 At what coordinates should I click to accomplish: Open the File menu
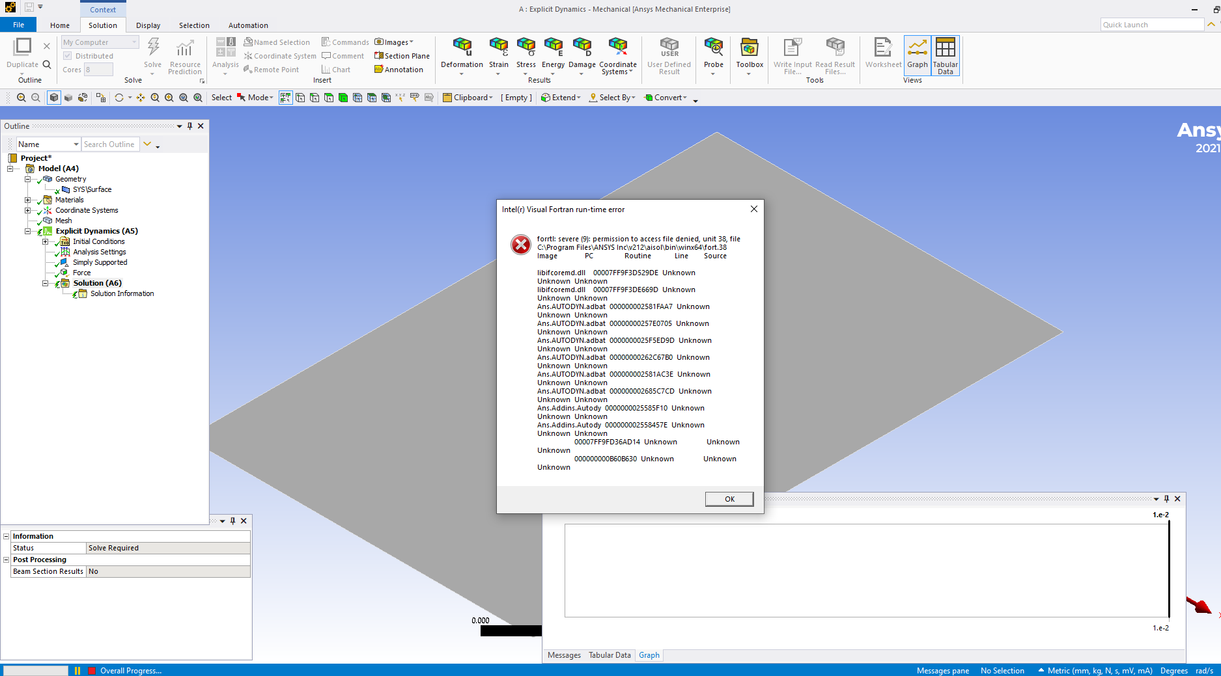(x=19, y=25)
